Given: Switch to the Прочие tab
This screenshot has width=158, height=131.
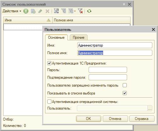Looking at the screenshot, I should coord(79,37).
